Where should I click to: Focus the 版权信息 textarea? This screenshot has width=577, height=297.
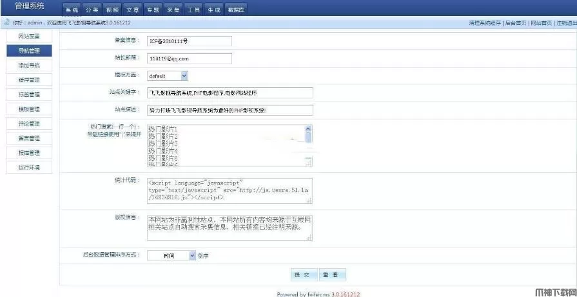[x=230, y=228]
